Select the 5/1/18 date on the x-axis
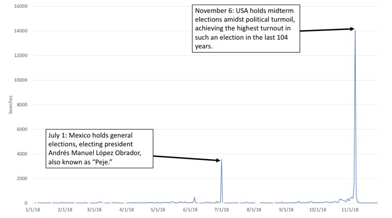The height and width of the screenshot is (218, 392). [158, 210]
